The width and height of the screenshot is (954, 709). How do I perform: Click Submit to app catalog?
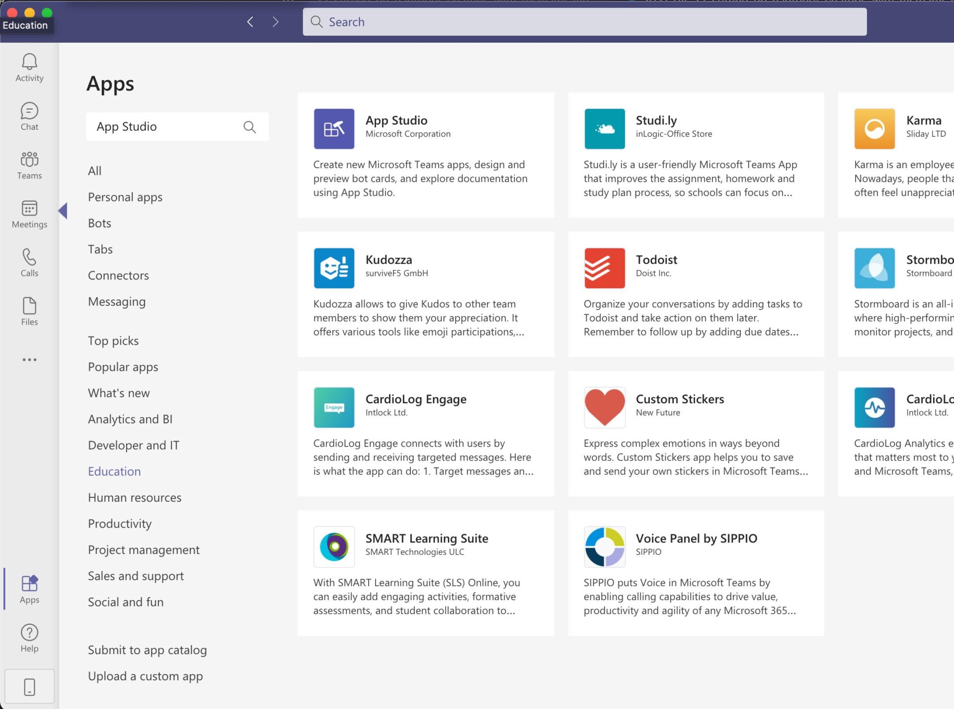[147, 649]
